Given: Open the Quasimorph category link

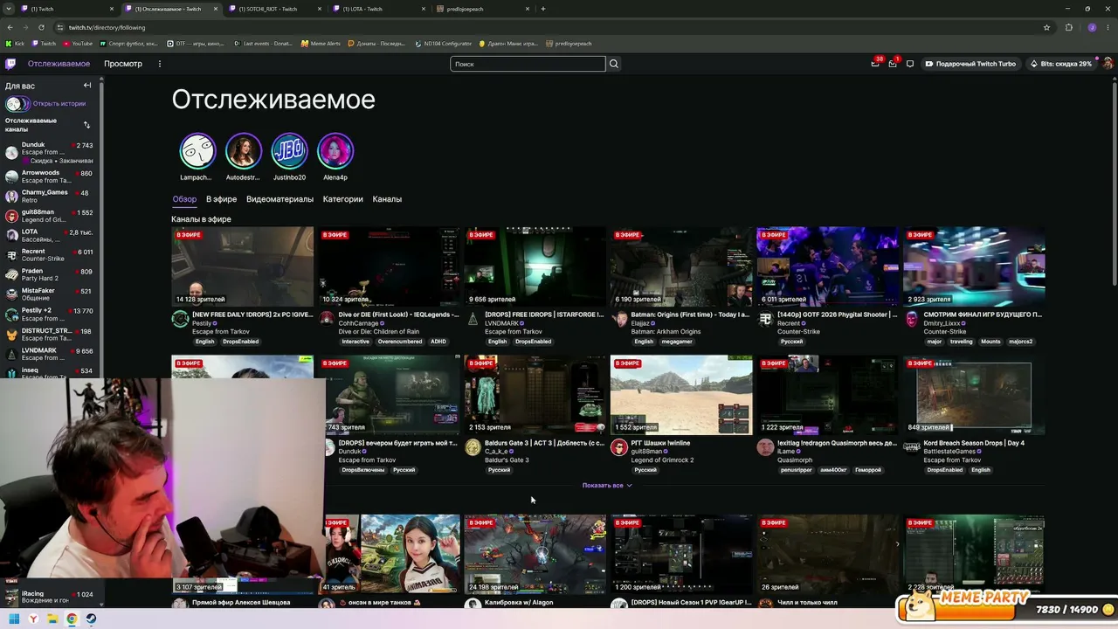Looking at the screenshot, I should click(x=795, y=460).
